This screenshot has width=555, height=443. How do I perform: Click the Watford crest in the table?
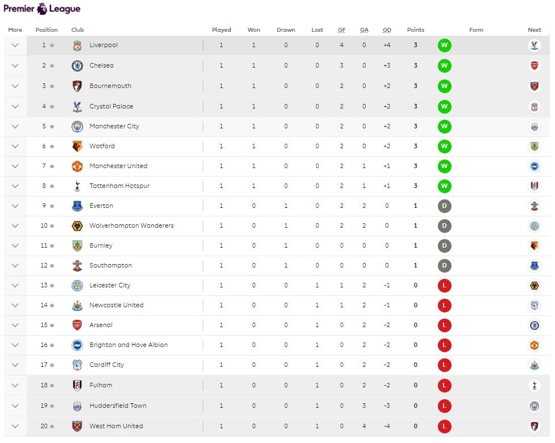pyautogui.click(x=77, y=147)
